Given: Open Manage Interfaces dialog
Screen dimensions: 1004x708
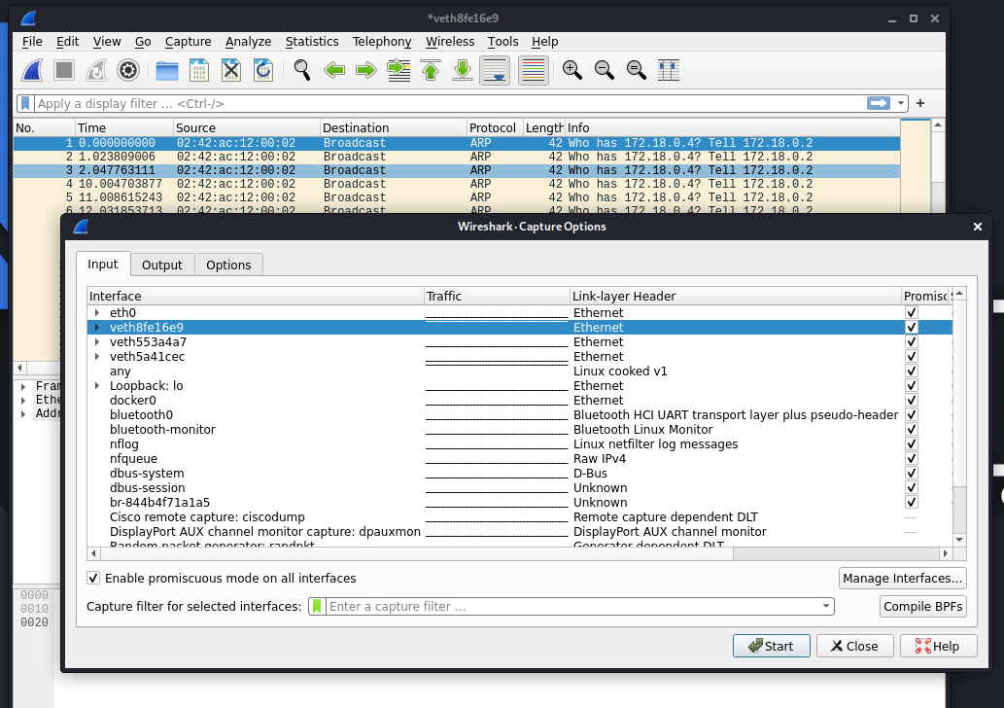Looking at the screenshot, I should coord(902,578).
